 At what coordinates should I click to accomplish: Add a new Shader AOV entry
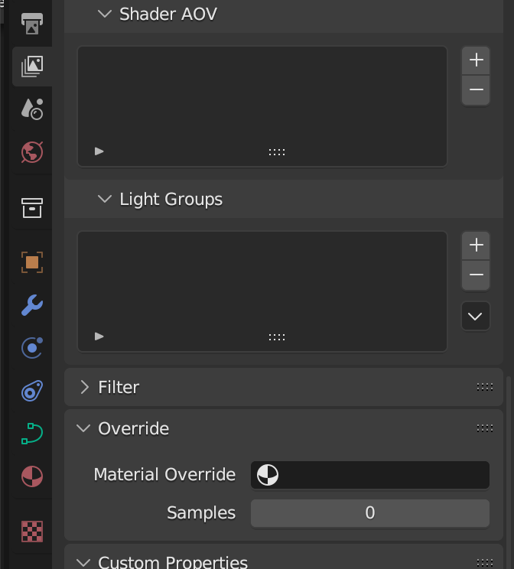tap(476, 60)
